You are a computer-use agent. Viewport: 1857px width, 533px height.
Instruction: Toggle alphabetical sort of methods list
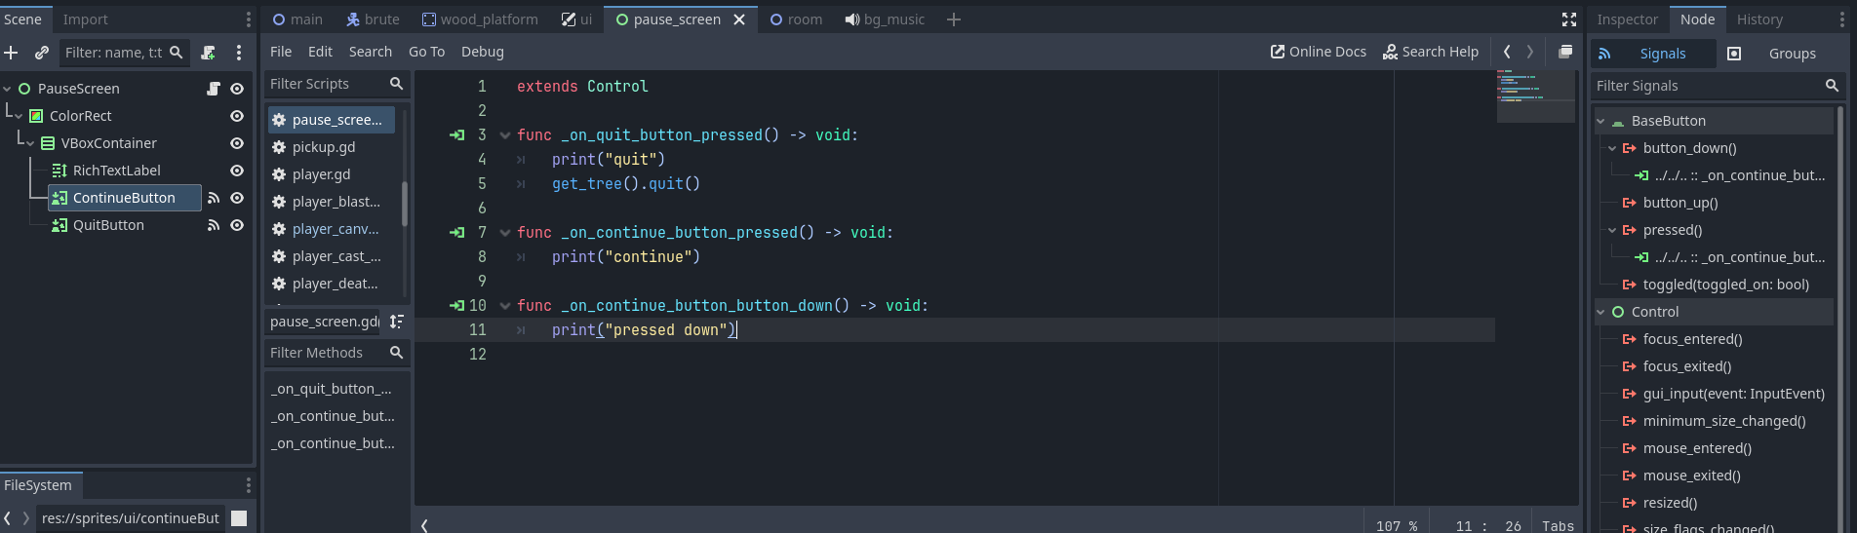pos(397,322)
